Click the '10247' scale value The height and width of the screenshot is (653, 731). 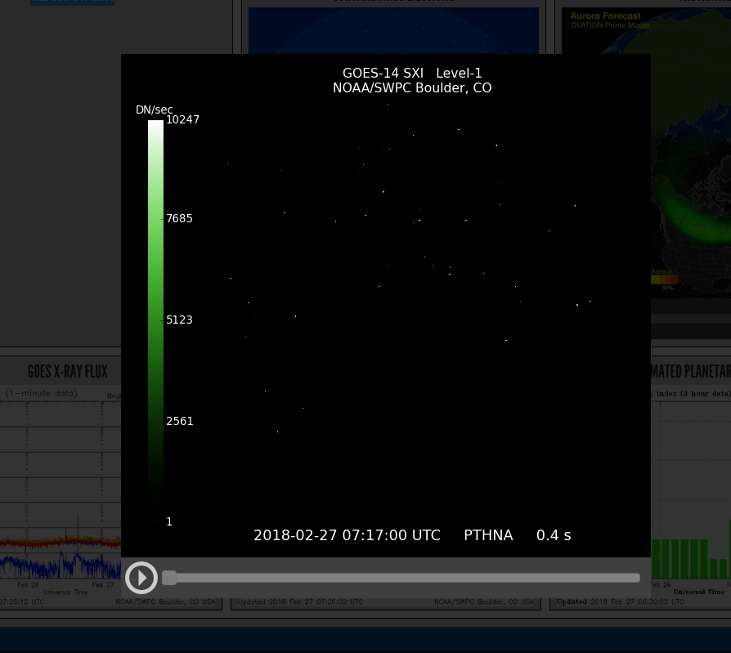(183, 120)
